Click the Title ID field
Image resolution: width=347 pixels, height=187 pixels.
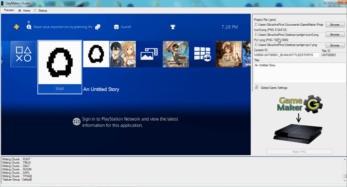(x=333, y=55)
